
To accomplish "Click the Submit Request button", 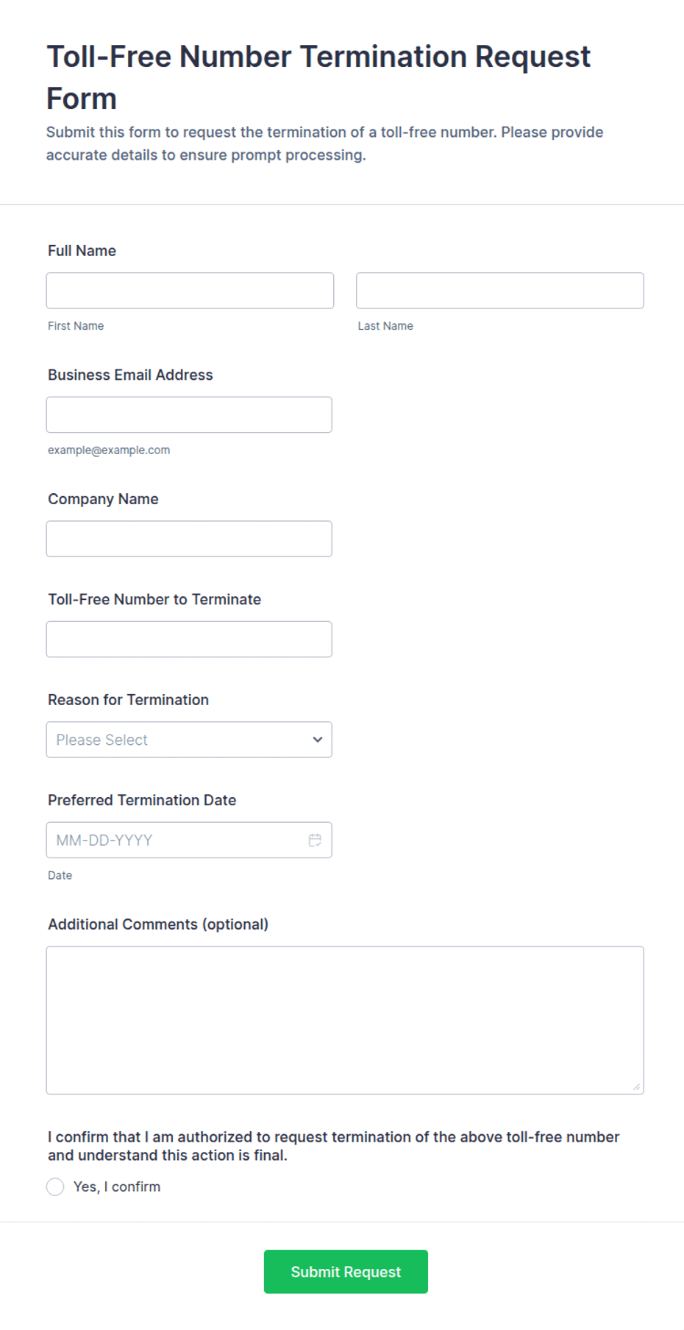I will 346,1271.
